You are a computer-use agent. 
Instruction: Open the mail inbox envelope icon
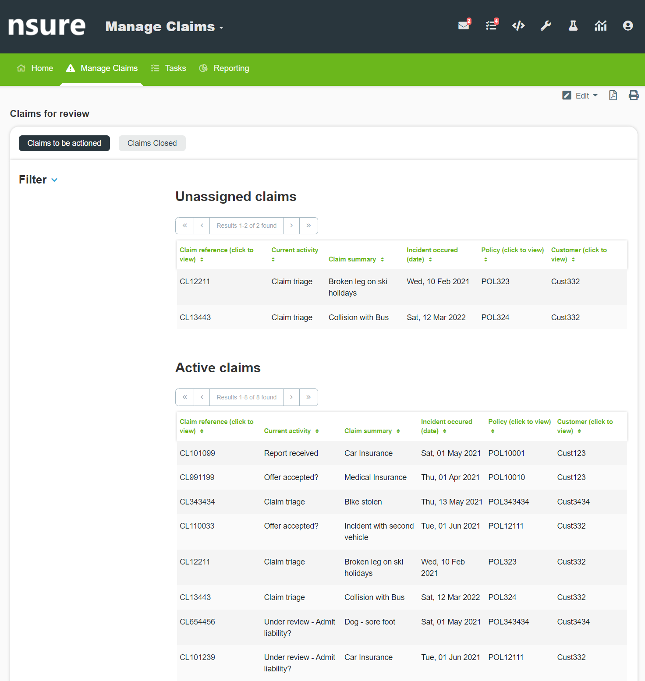point(464,26)
